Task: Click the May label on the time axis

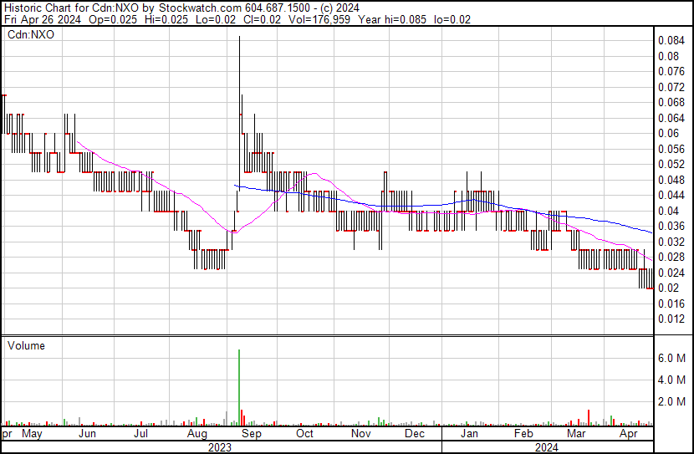Action: (x=31, y=434)
